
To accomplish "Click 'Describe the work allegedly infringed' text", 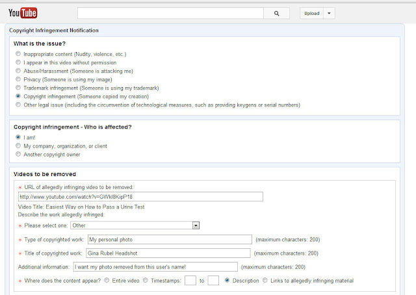I will pos(61,214).
